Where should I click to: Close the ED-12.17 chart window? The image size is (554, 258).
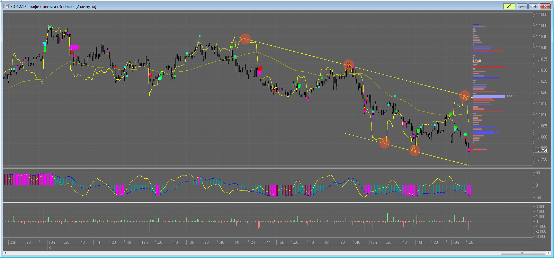point(545,6)
